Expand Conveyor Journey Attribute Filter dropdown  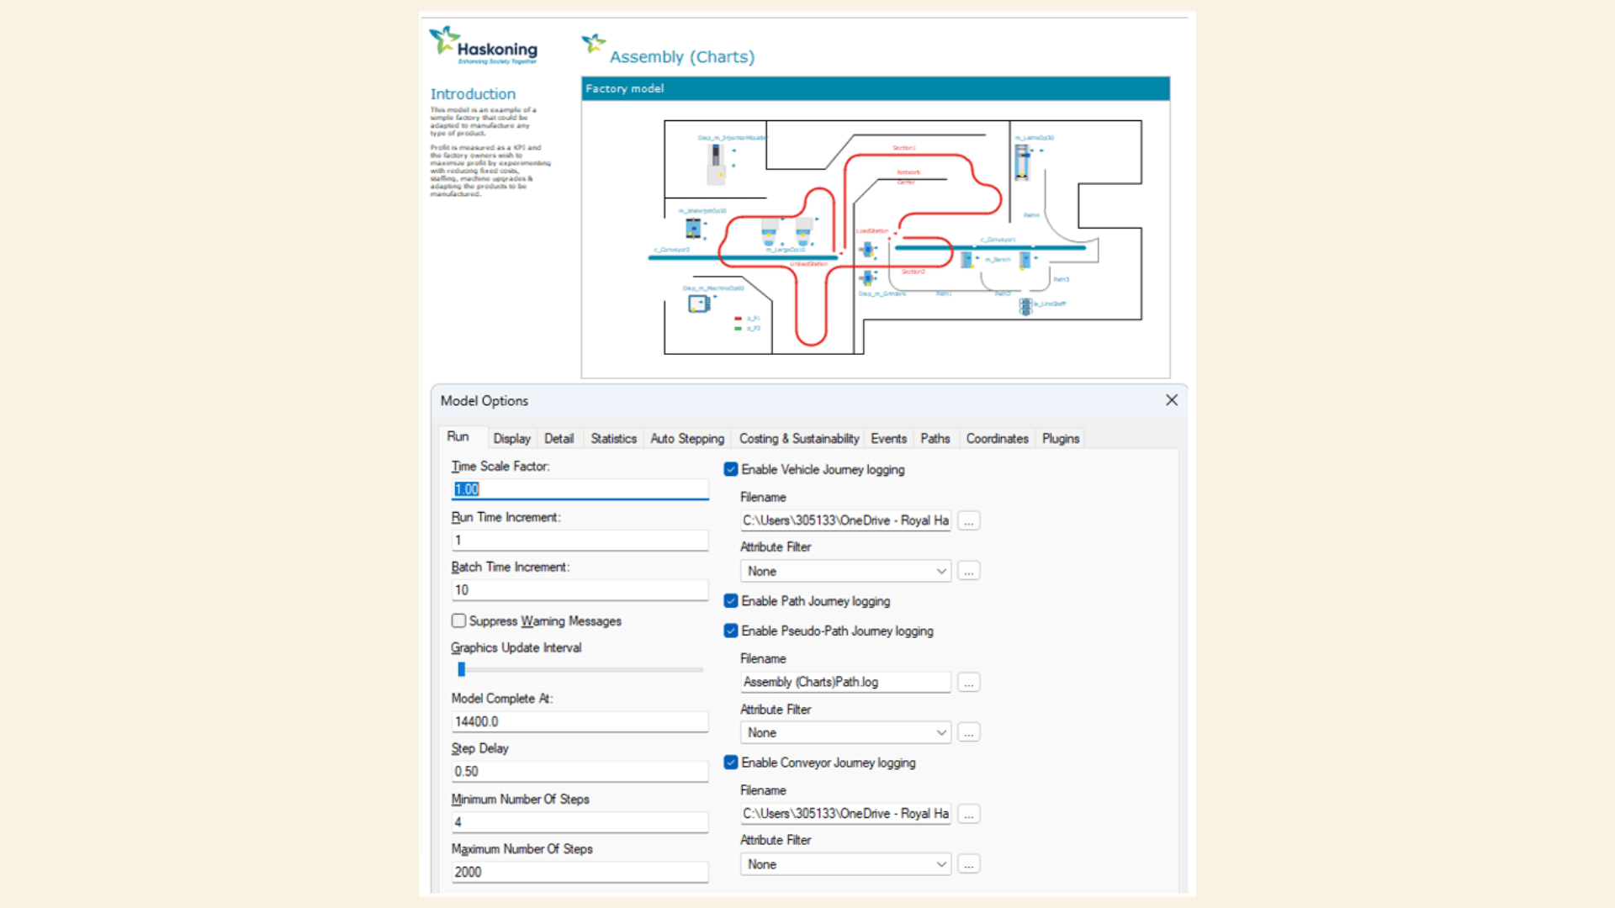(x=846, y=864)
